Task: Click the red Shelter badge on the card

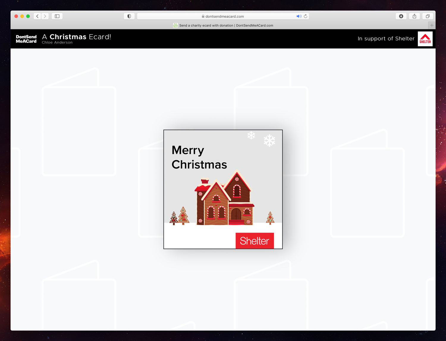Action: 255,241
